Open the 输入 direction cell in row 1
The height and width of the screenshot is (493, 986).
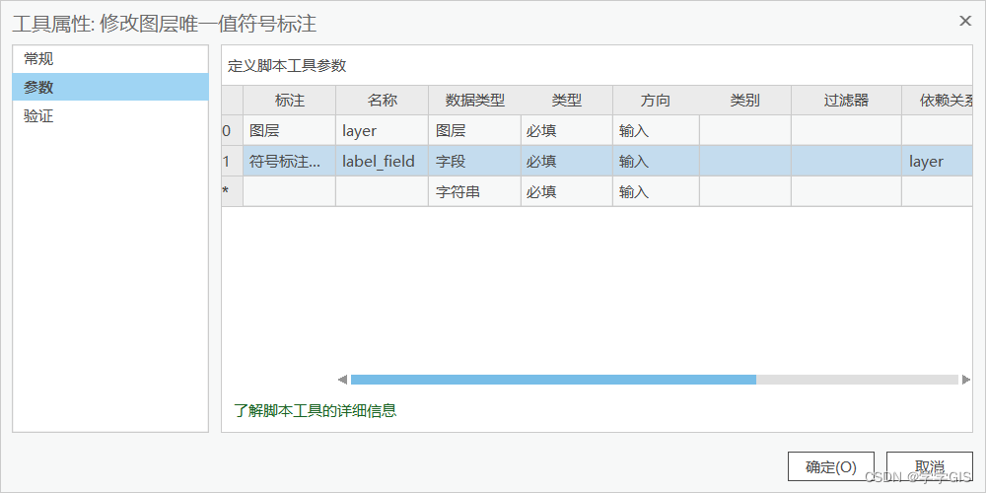click(656, 161)
